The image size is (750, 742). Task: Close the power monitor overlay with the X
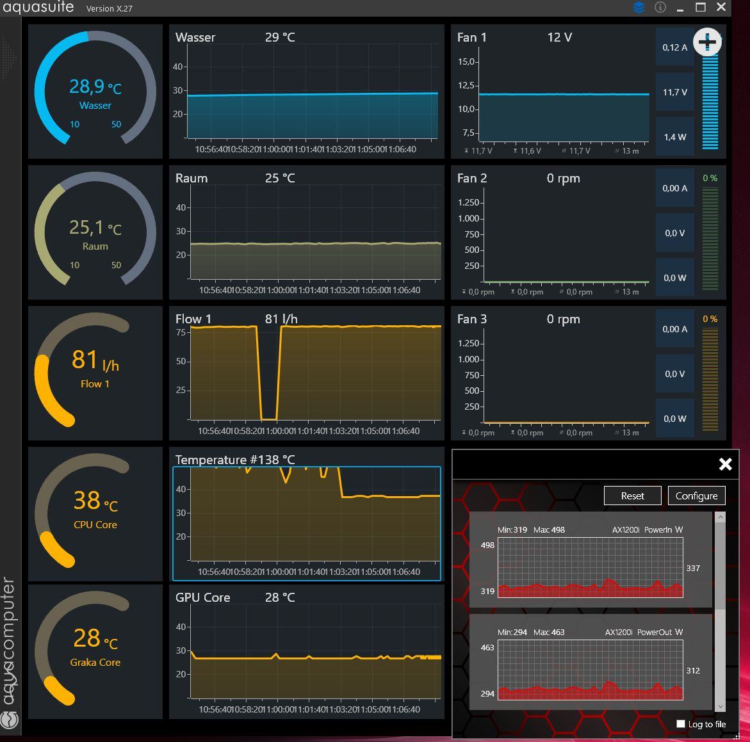(x=725, y=464)
